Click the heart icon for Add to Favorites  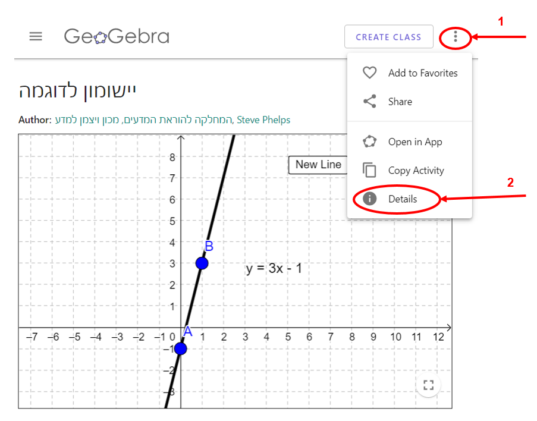click(x=370, y=73)
